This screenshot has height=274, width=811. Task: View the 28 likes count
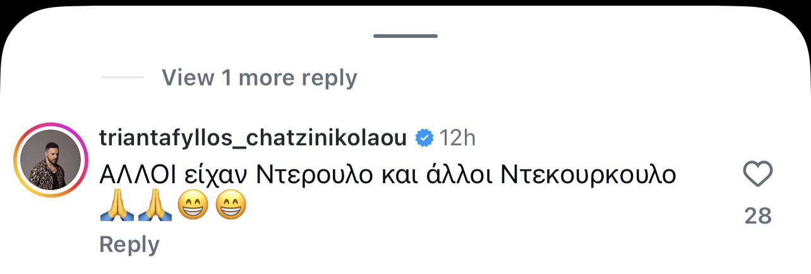[757, 216]
